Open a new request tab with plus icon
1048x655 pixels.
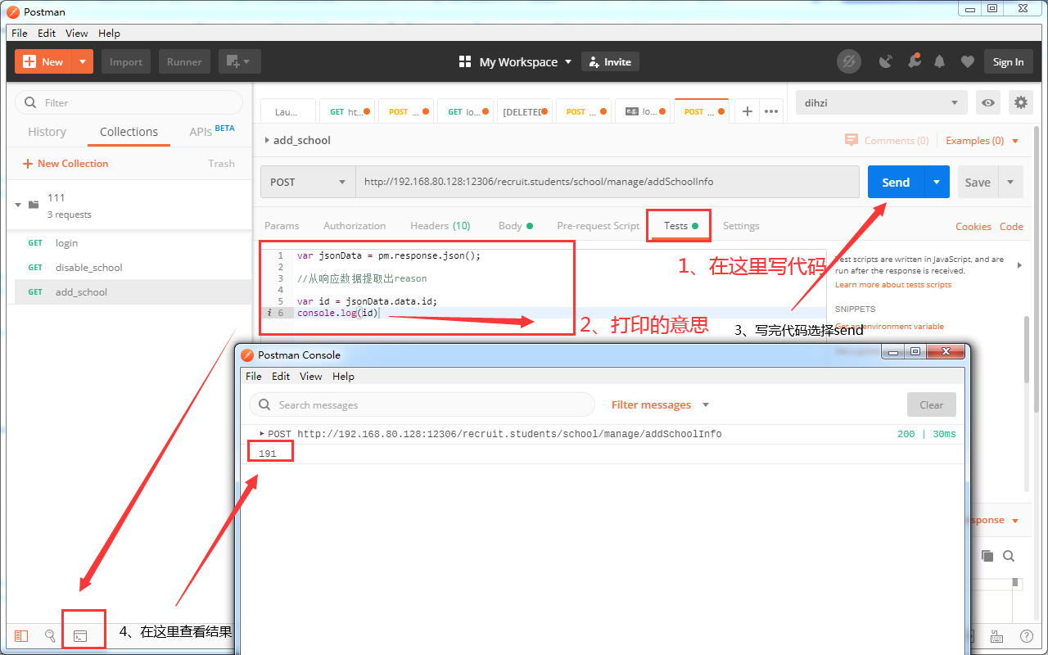tap(748, 111)
